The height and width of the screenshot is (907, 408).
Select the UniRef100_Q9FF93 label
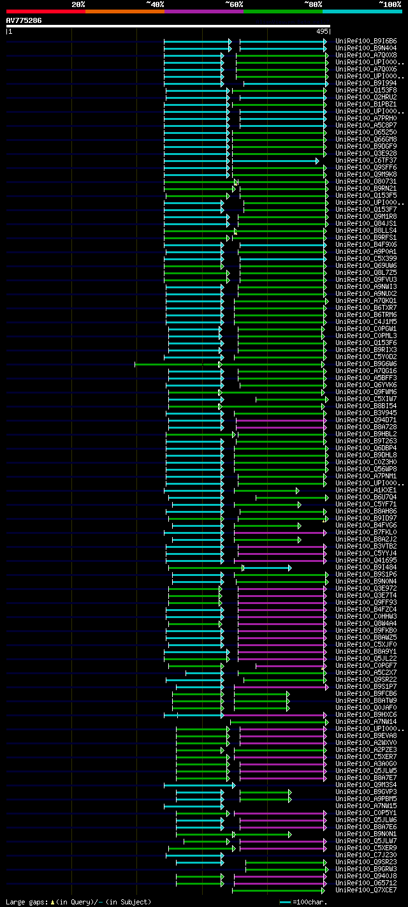(366, 602)
